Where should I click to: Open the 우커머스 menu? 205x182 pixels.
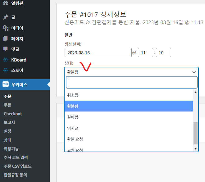tap(25, 84)
